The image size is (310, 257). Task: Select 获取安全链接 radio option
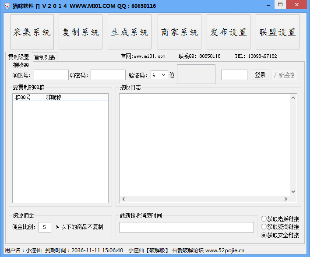[264, 235]
